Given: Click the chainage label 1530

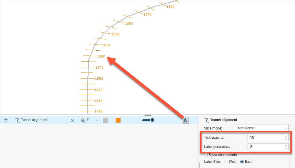Looking at the screenshot, I should [x=99, y=90].
